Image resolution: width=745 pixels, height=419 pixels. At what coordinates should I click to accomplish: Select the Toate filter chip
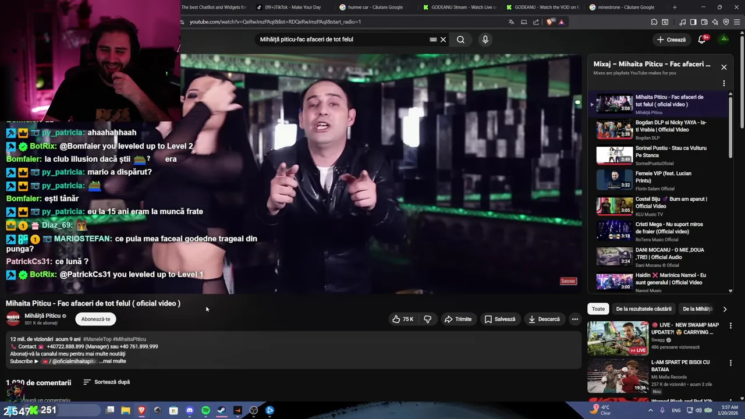point(598,309)
